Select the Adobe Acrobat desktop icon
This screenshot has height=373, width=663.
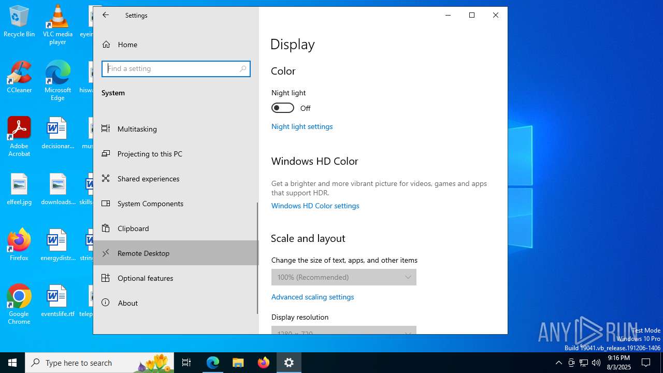click(x=19, y=137)
